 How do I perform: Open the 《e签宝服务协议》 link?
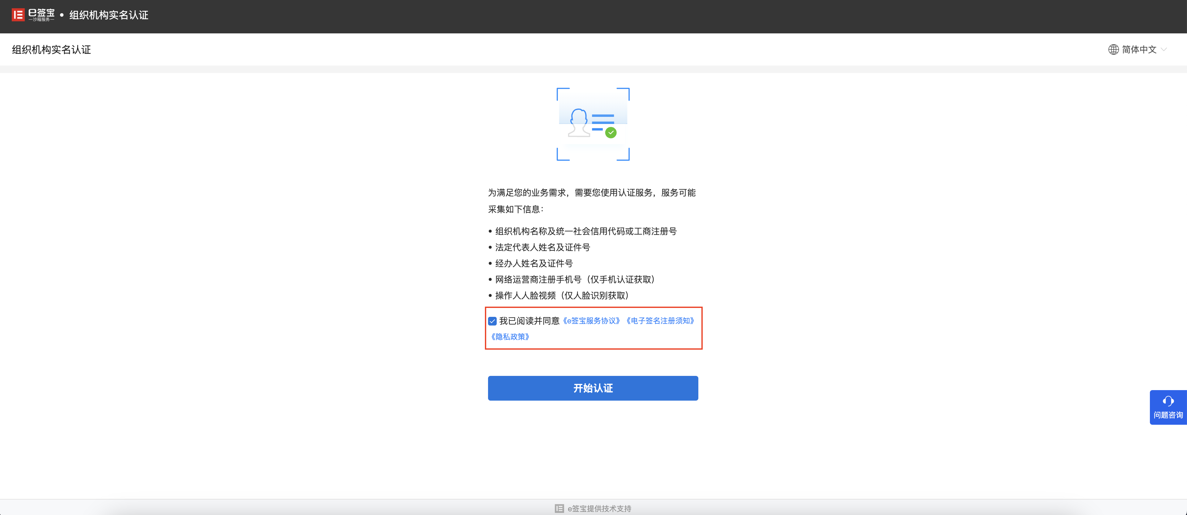click(591, 321)
